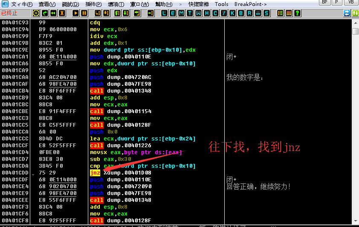Open the Handles H icon

[207, 13]
